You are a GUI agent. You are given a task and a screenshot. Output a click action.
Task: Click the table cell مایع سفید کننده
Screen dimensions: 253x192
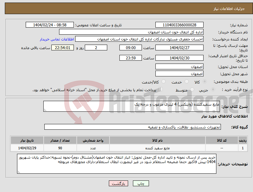[157, 148]
